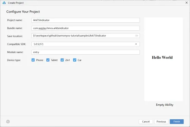
Task: Click the help question mark icon
Action: pyautogui.click(x=8, y=121)
